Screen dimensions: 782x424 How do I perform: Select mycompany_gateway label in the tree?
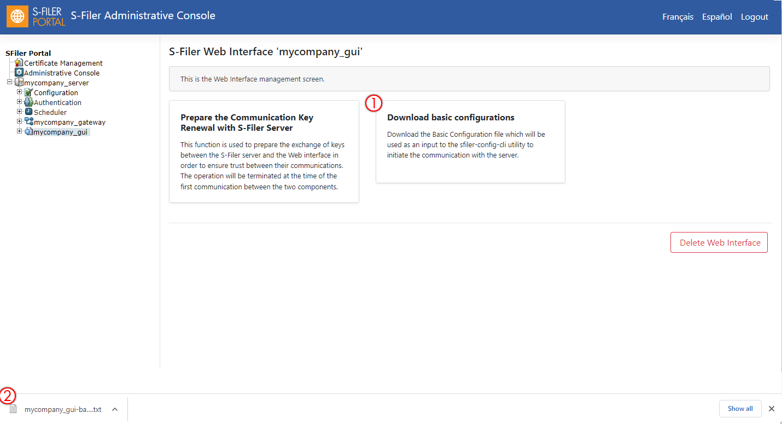tap(69, 122)
